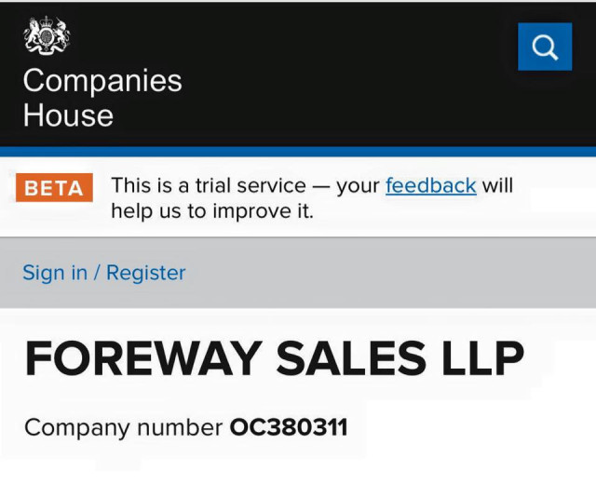
Task: Click the word House in the header
Action: (68, 115)
